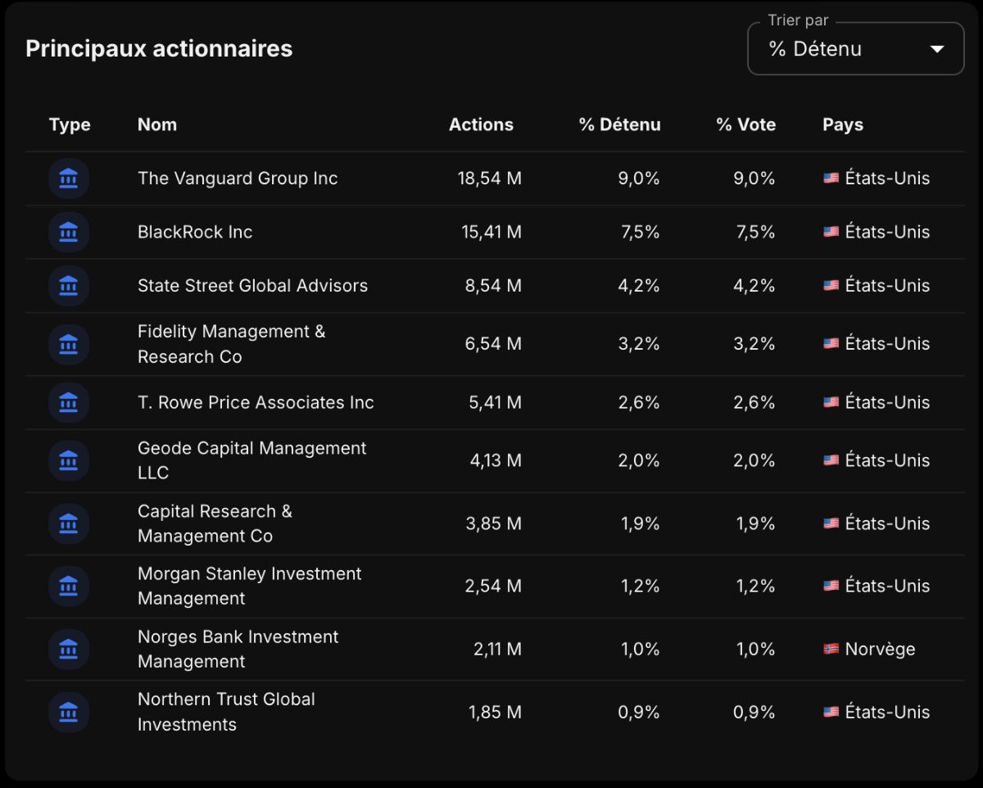The height and width of the screenshot is (788, 983).
Task: Click the State Street Global Advisors type icon
Action: (69, 286)
